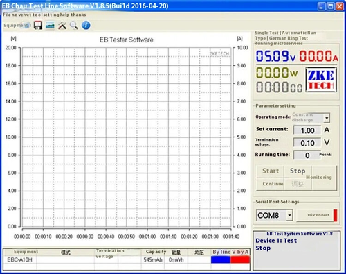Click the 00:00:00 elapsed time readout
The width and height of the screenshot is (346, 274).
tap(279, 87)
